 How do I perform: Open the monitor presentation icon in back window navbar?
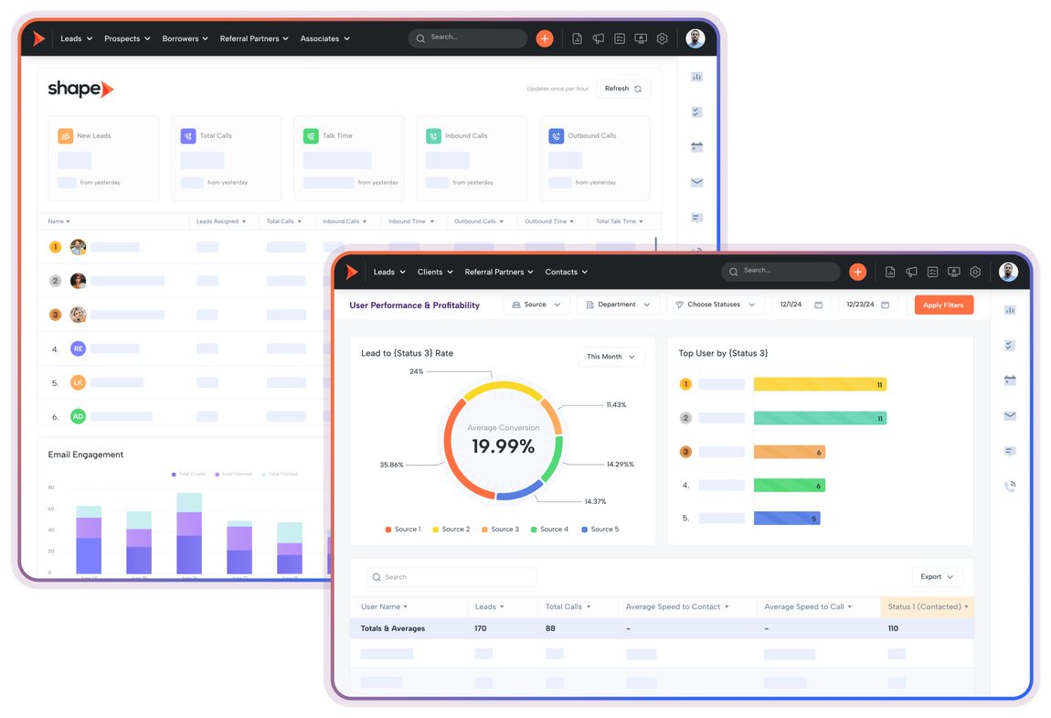641,39
